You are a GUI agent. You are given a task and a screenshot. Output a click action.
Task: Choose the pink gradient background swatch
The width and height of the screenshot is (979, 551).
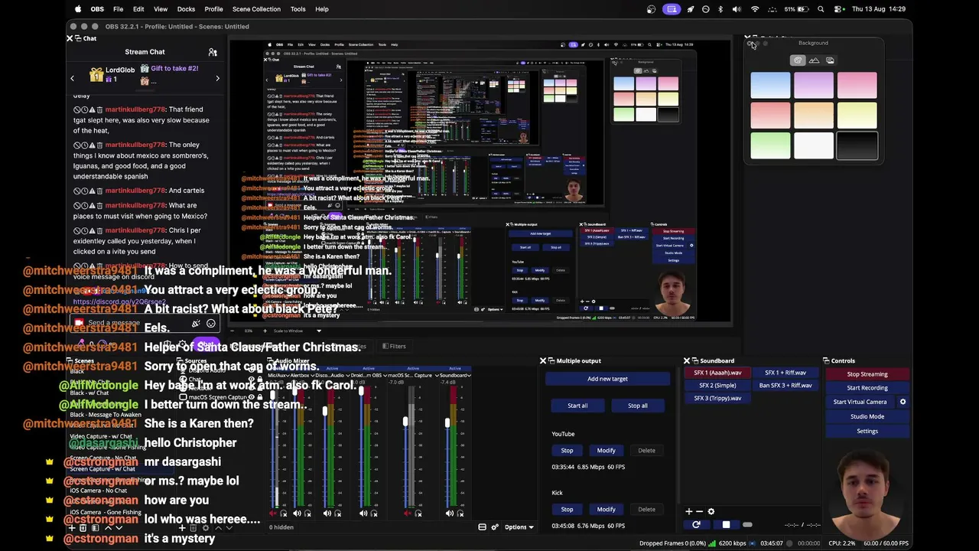(857, 86)
